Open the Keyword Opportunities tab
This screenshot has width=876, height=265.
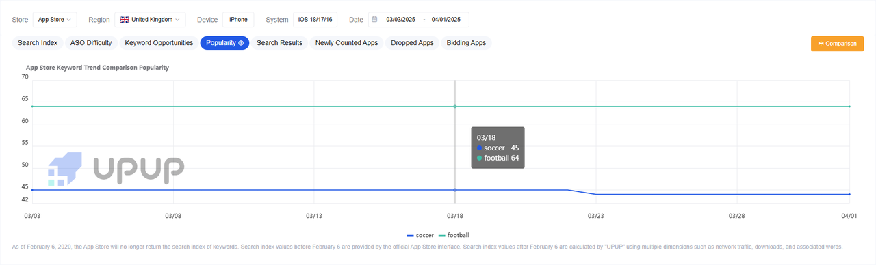tap(159, 43)
